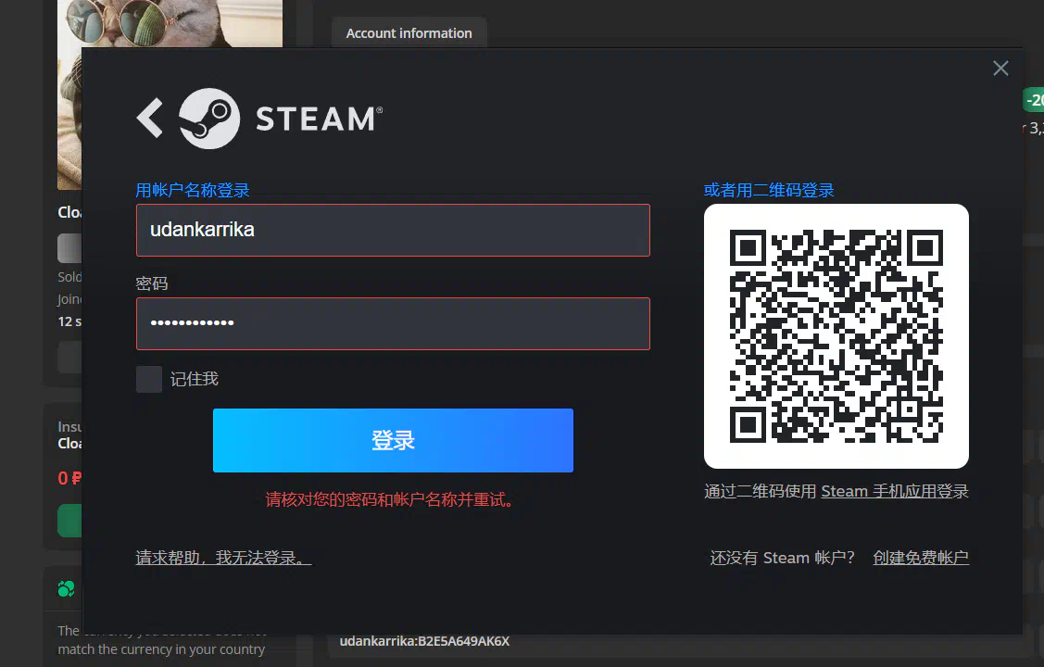The width and height of the screenshot is (1044, 667).
Task: Click the Steam logo icon
Action: (x=209, y=119)
